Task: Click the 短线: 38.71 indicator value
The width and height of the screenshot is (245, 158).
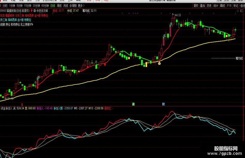Action: (x=58, y=11)
